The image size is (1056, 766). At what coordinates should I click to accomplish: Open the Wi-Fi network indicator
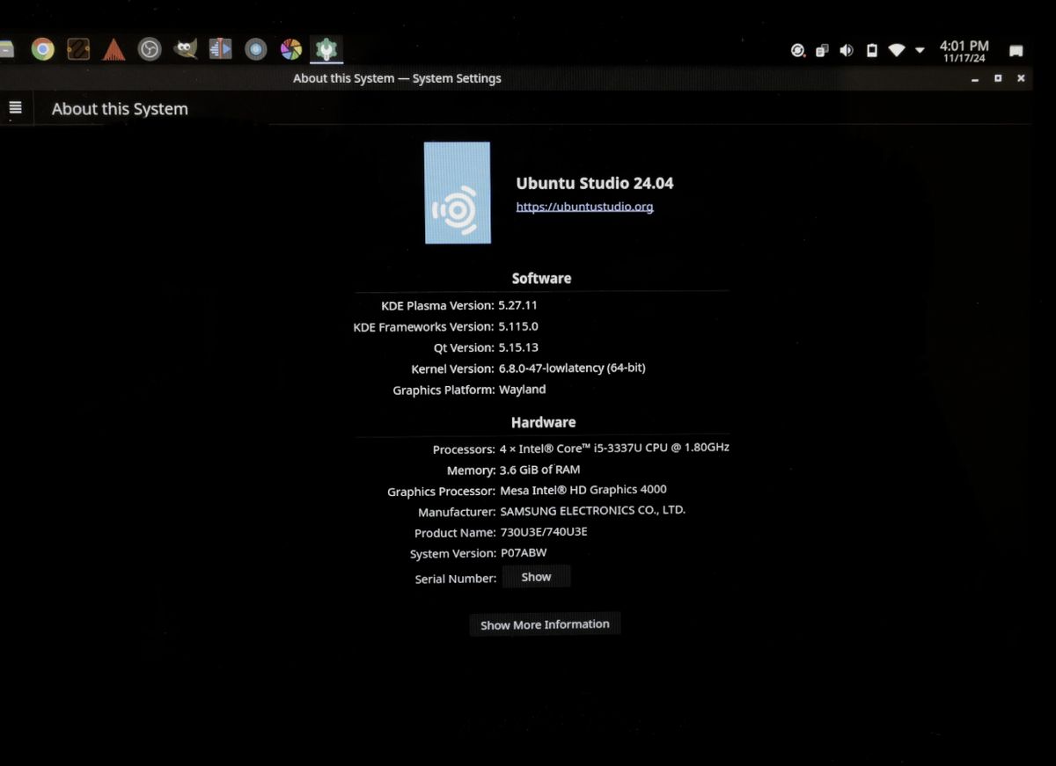click(898, 50)
